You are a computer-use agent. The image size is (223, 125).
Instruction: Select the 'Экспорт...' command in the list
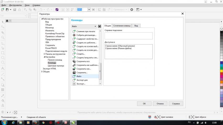(81, 84)
